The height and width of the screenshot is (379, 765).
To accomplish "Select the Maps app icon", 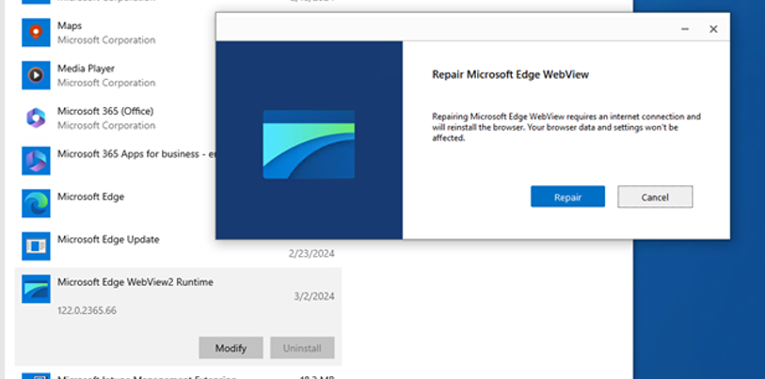I will point(36,32).
